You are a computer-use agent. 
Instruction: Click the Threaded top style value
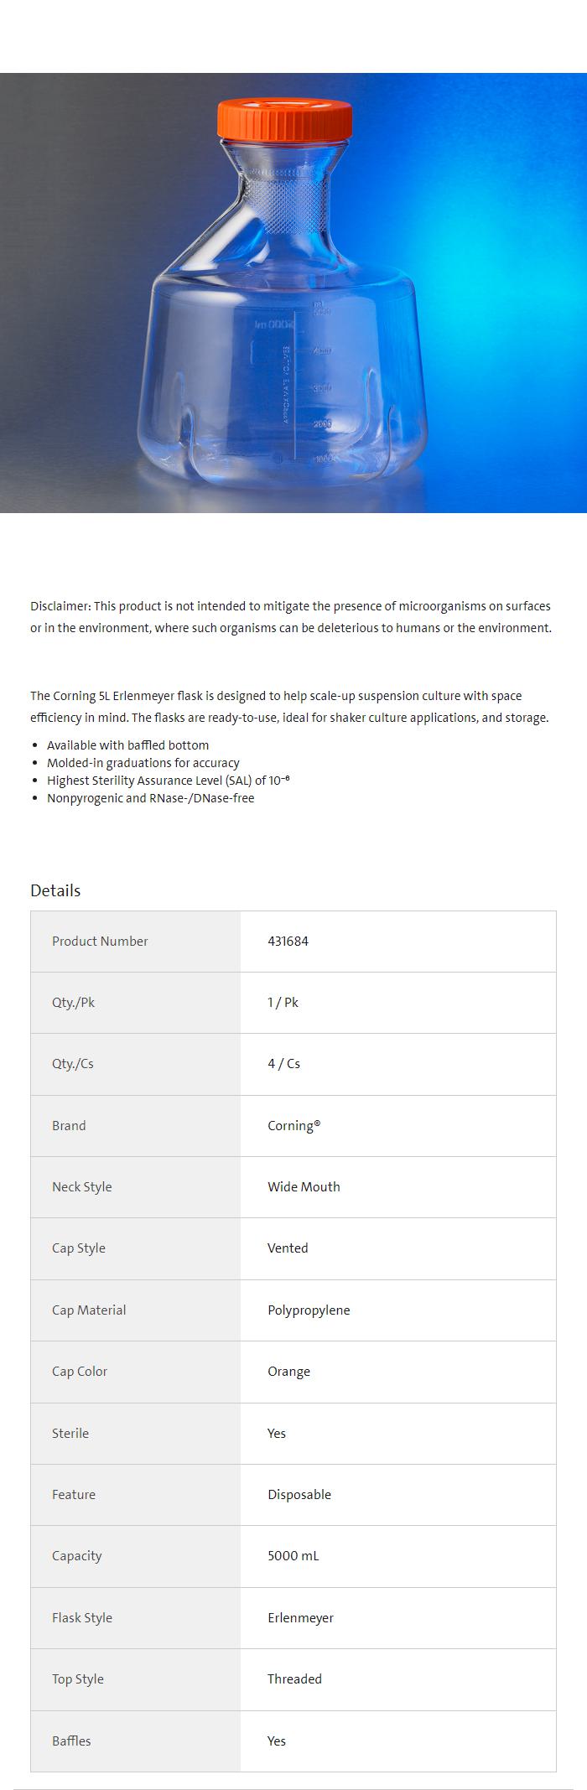point(294,1679)
